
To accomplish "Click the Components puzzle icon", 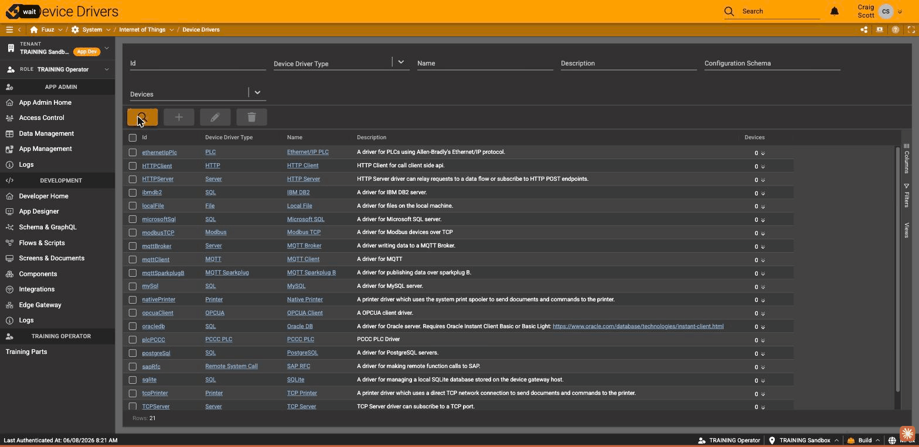I will click(x=9, y=274).
